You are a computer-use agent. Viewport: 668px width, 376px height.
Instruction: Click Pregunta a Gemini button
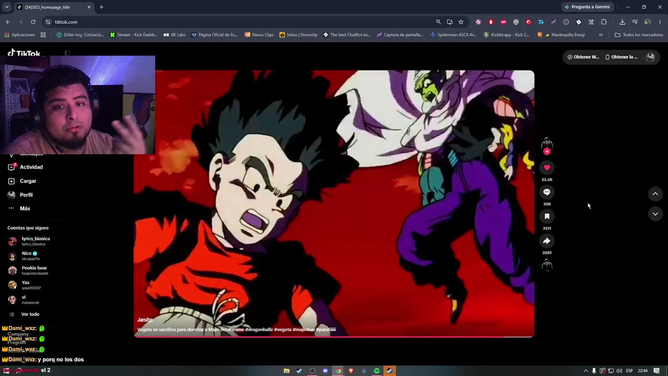[x=587, y=7]
